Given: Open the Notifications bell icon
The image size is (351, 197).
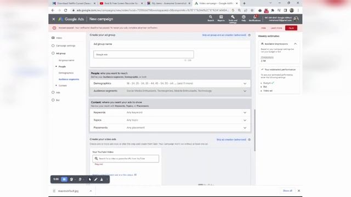Looking at the screenshot, I should 254,17.
